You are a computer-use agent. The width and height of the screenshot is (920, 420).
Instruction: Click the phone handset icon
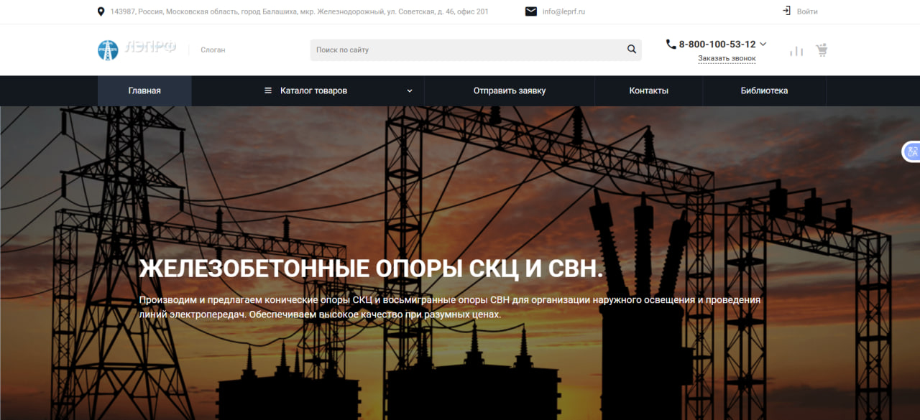(671, 44)
